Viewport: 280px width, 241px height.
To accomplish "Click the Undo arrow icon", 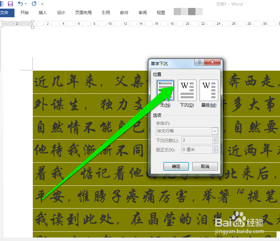I will pyautogui.click(x=20, y=3).
